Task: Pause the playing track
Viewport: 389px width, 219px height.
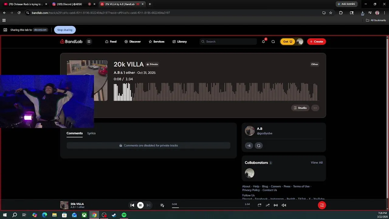Action: coord(140,205)
